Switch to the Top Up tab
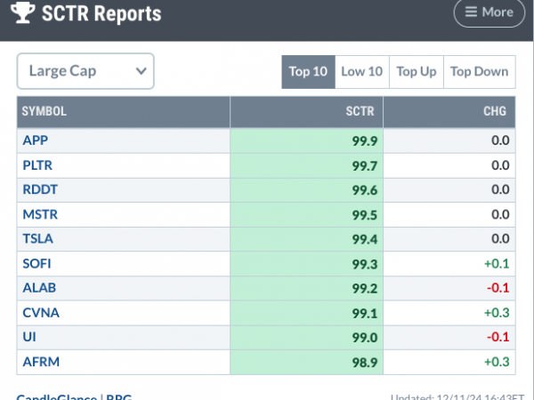The image size is (534, 400). [x=417, y=72]
